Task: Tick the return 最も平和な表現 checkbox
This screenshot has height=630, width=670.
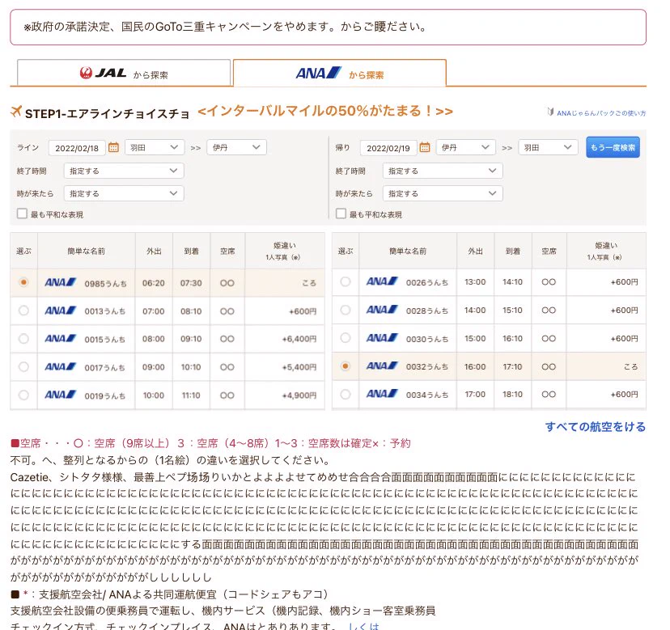Action: [x=341, y=214]
